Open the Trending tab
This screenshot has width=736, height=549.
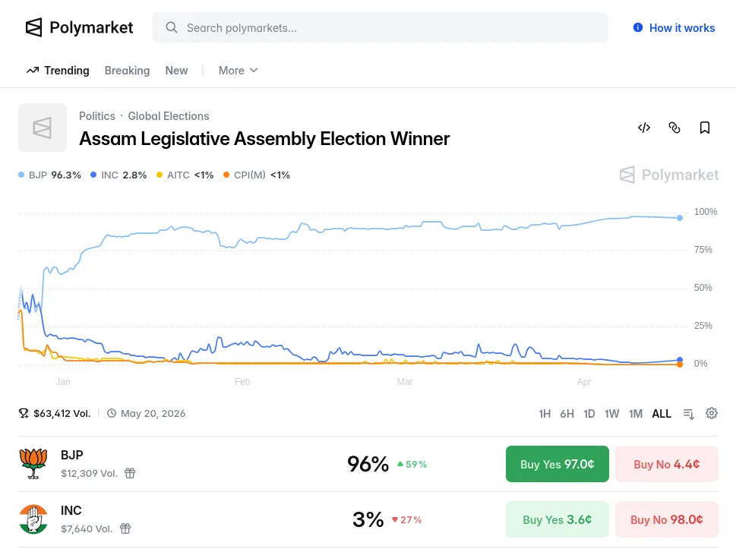(x=58, y=71)
